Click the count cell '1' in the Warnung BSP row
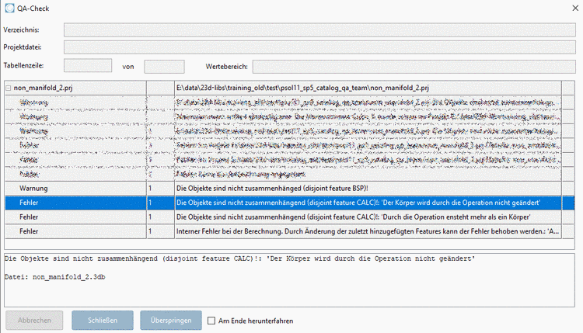Screen dimensions: 583x333 160,188
